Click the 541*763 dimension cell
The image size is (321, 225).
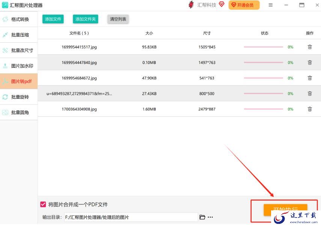click(207, 78)
